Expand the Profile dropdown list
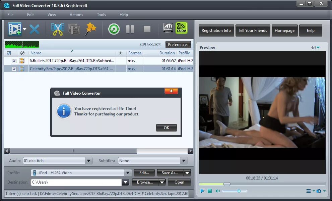This screenshot has height=201, width=332. tap(128, 173)
